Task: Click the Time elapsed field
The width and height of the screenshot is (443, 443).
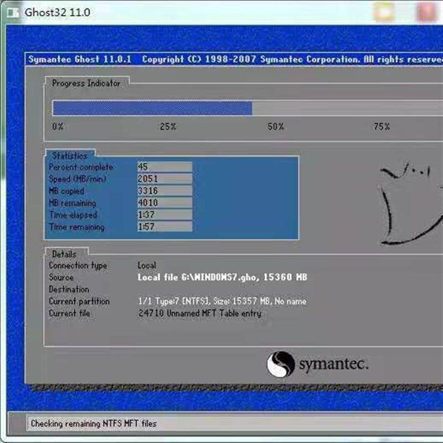Action: point(164,215)
